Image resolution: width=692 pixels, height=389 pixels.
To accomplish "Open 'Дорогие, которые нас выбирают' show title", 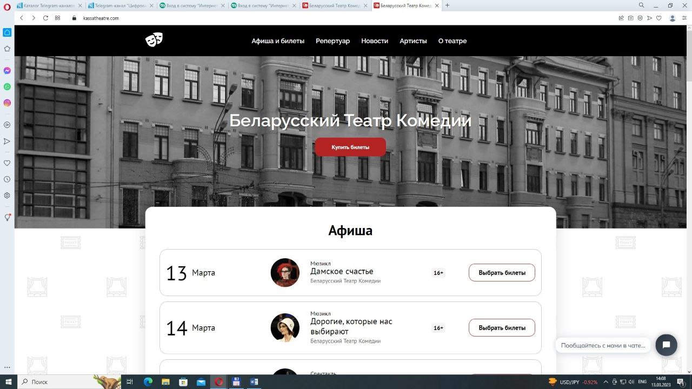I will [351, 326].
